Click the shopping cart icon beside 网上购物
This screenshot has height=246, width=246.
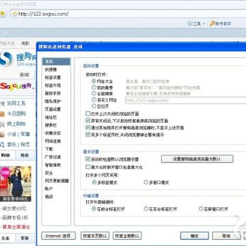(x=2, y=124)
